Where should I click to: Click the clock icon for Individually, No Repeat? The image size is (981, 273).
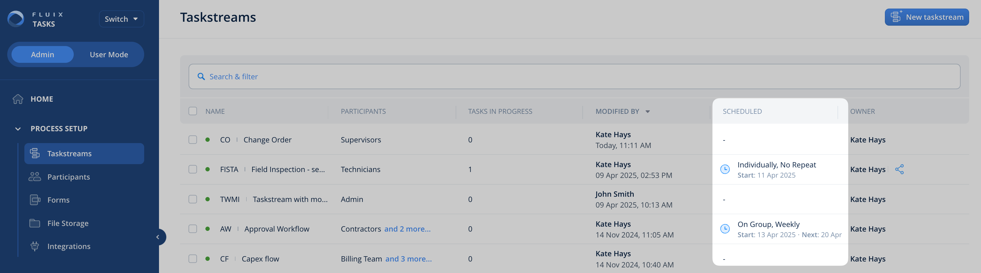click(x=725, y=169)
